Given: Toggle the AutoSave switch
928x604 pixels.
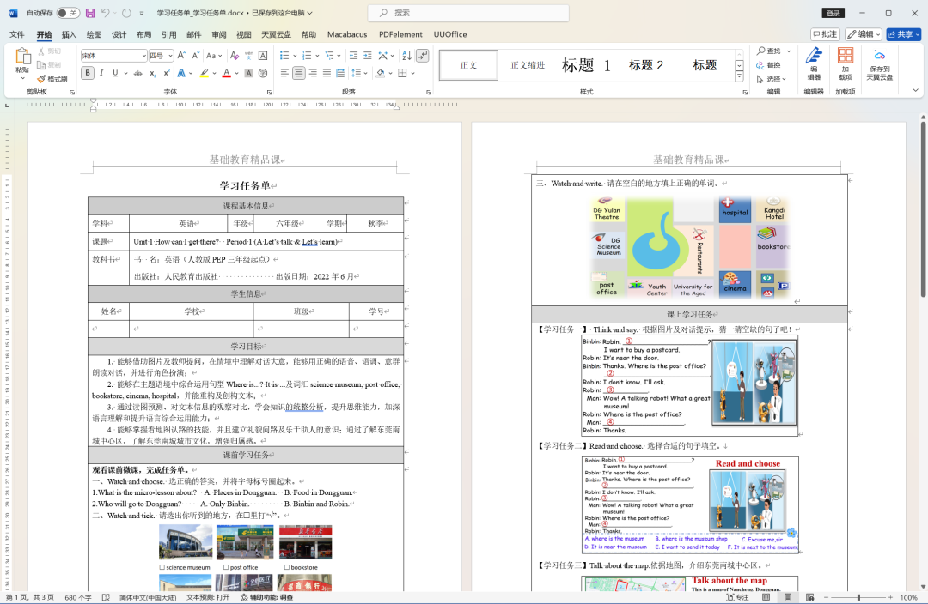Looking at the screenshot, I should (x=68, y=12).
